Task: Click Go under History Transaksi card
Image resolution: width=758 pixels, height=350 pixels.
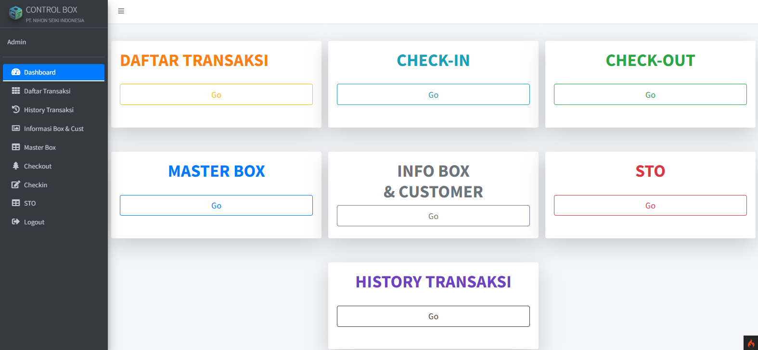Action: click(x=433, y=316)
